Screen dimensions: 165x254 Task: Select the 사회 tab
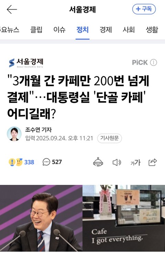pyautogui.click(x=129, y=30)
